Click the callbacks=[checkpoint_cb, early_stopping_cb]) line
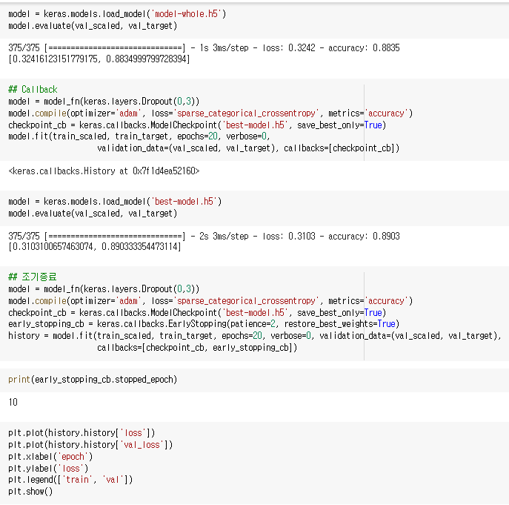 (x=197, y=348)
